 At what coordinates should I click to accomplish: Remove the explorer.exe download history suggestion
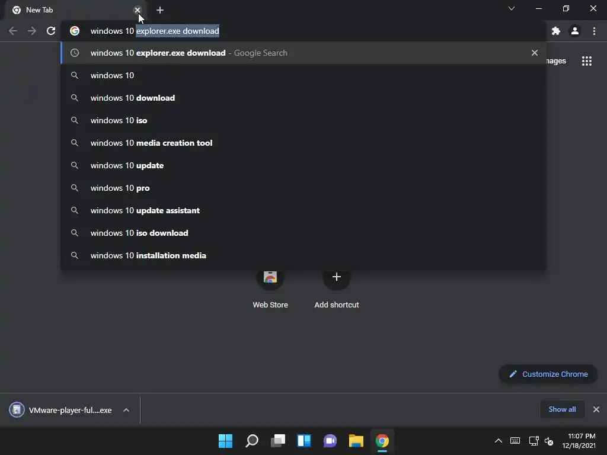coord(535,53)
